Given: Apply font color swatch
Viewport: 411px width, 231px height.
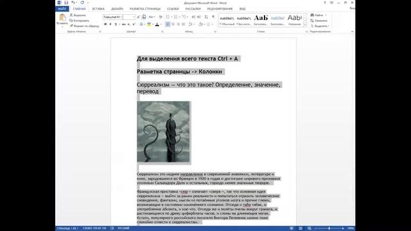Looking at the screenshot, I should 157,24.
